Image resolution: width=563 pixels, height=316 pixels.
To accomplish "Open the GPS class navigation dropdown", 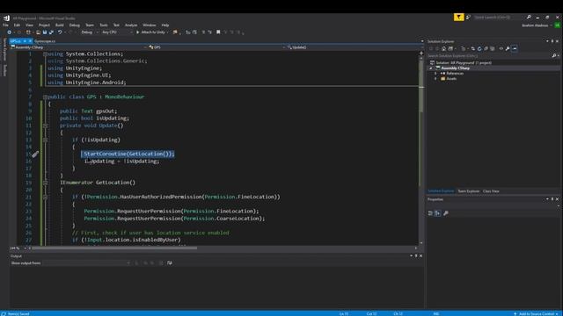I will 217,47.
